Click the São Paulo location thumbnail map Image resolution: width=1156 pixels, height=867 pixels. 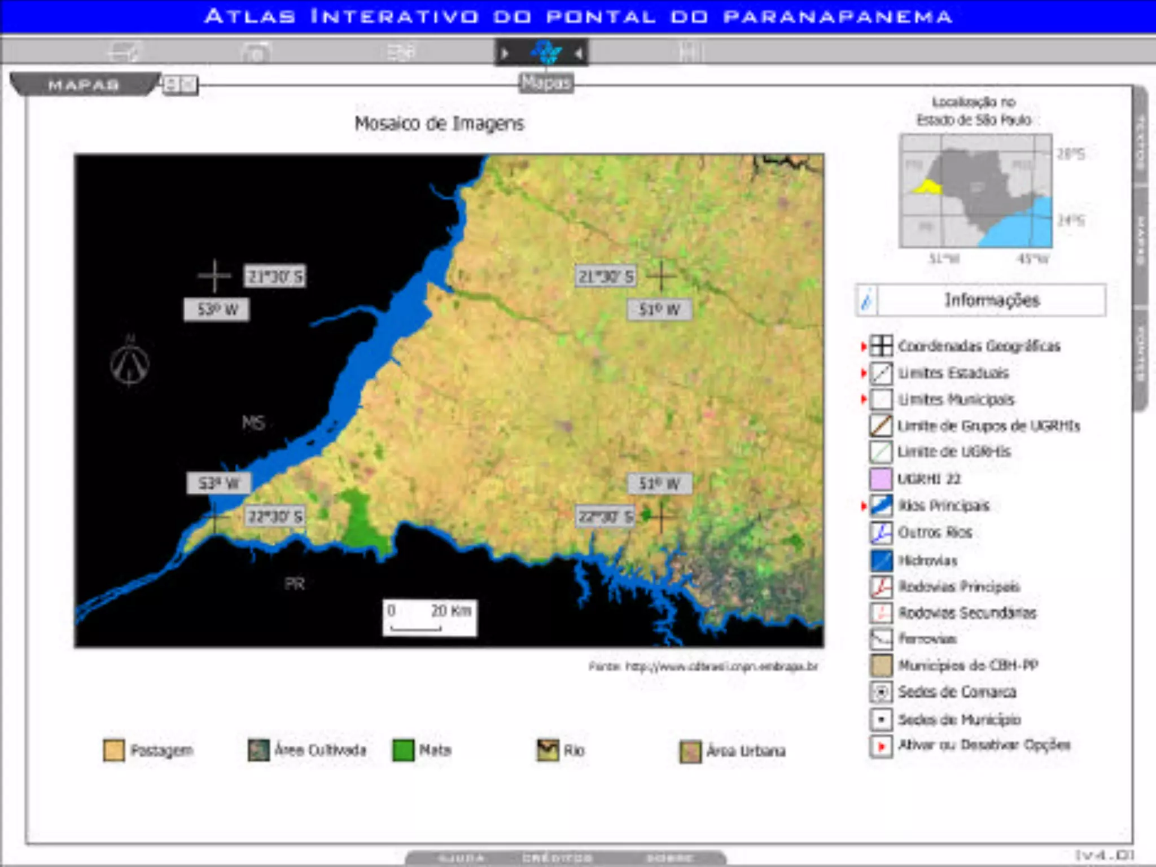click(x=975, y=190)
